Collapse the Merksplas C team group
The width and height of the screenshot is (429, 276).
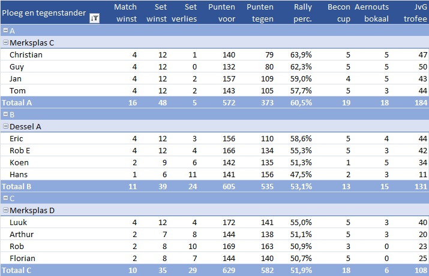pyautogui.click(x=6, y=43)
